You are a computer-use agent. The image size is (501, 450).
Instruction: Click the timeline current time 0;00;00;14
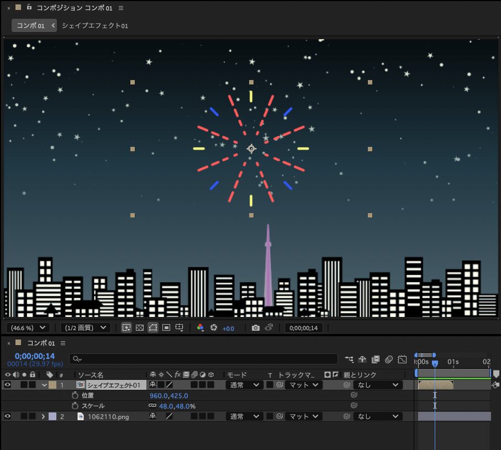pos(35,356)
